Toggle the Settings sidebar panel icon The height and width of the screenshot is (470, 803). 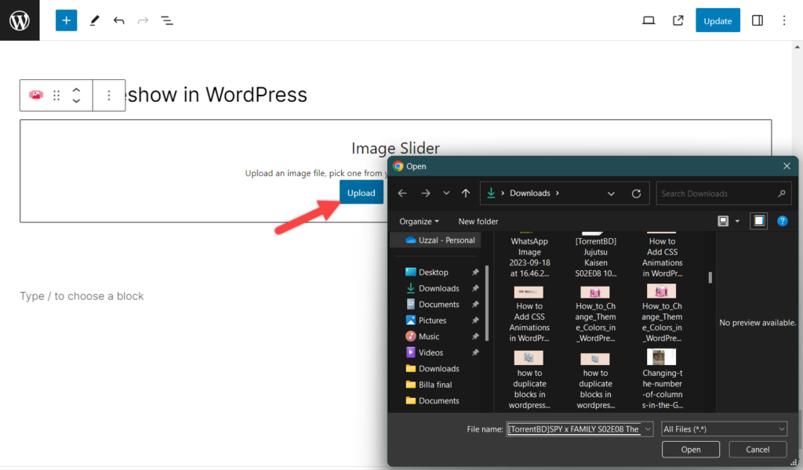click(758, 20)
